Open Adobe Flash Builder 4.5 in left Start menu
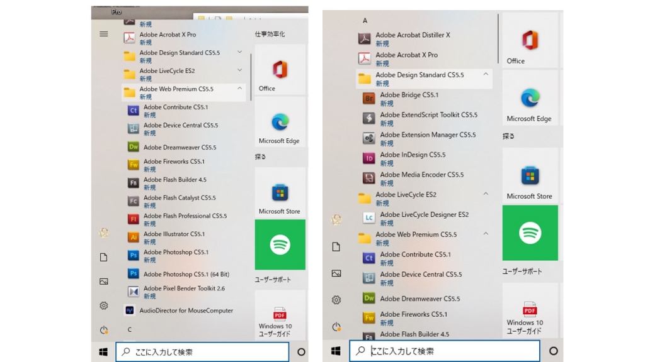 click(x=184, y=183)
